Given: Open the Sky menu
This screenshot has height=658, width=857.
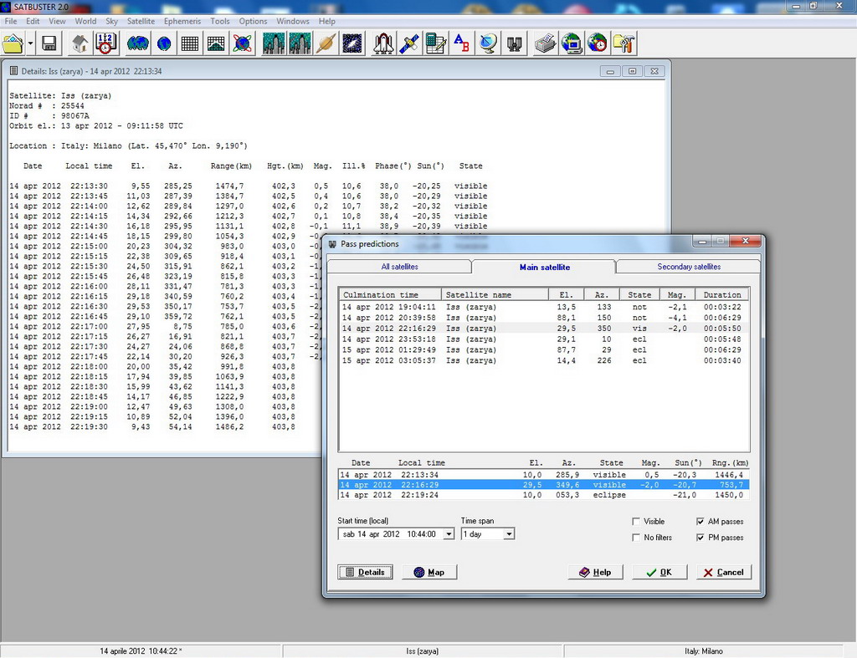Looking at the screenshot, I should click(x=111, y=21).
